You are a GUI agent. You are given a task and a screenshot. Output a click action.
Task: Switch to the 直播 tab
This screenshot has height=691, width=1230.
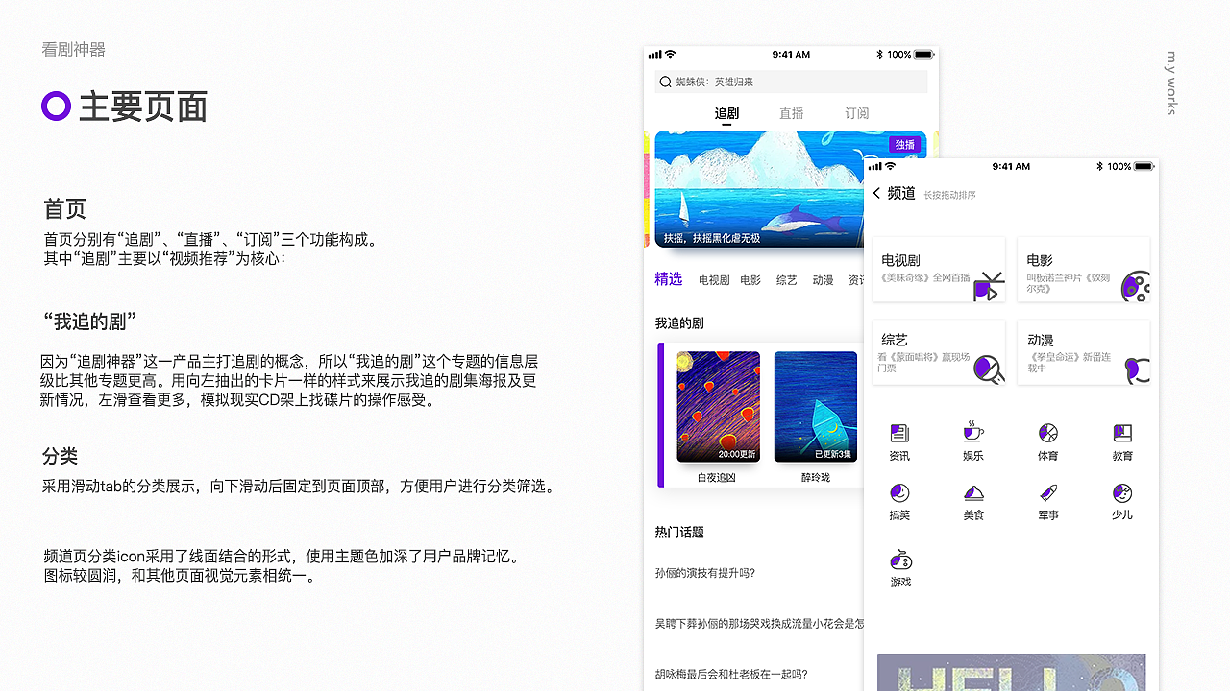792,113
